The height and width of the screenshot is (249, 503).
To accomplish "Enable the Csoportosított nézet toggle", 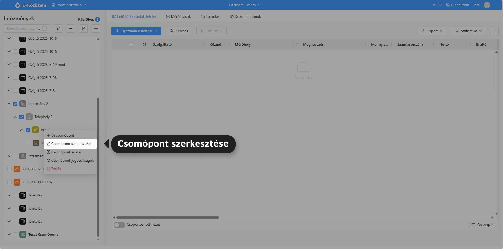I will pos(119,225).
